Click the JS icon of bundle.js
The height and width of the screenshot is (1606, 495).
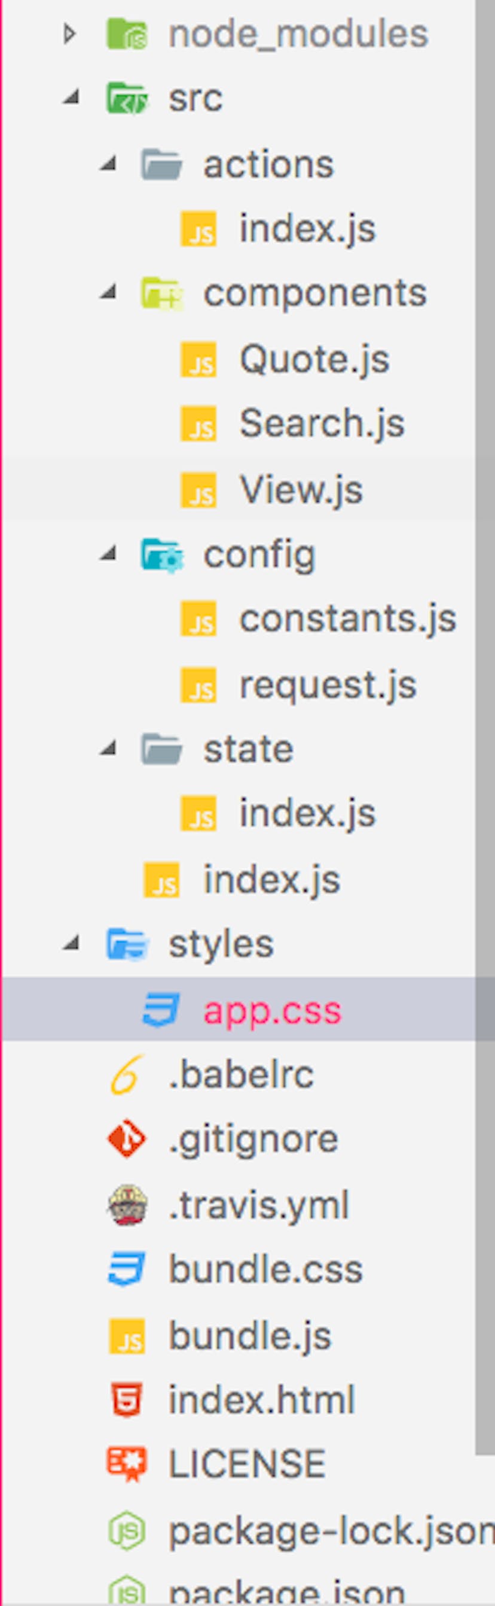[127, 1335]
